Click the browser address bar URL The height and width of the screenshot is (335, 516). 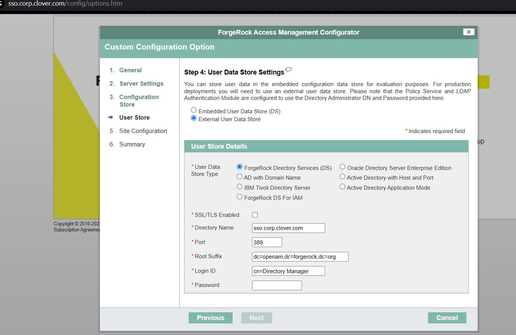coord(65,4)
